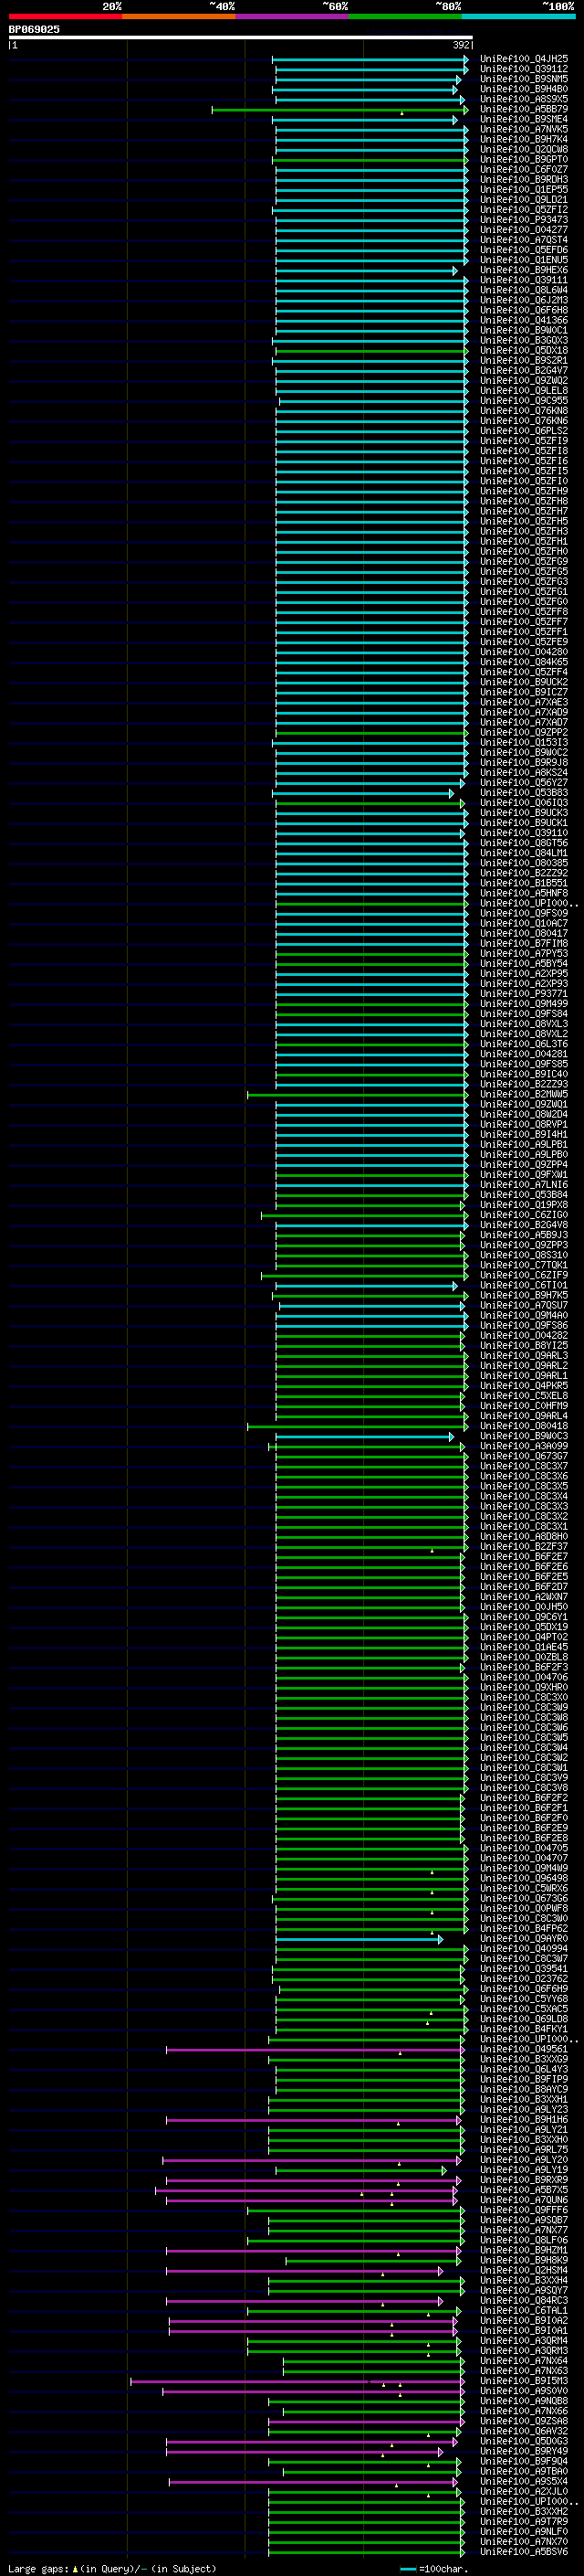Click magenta alignment bar for UniRef100_O49561

click(x=316, y=2049)
